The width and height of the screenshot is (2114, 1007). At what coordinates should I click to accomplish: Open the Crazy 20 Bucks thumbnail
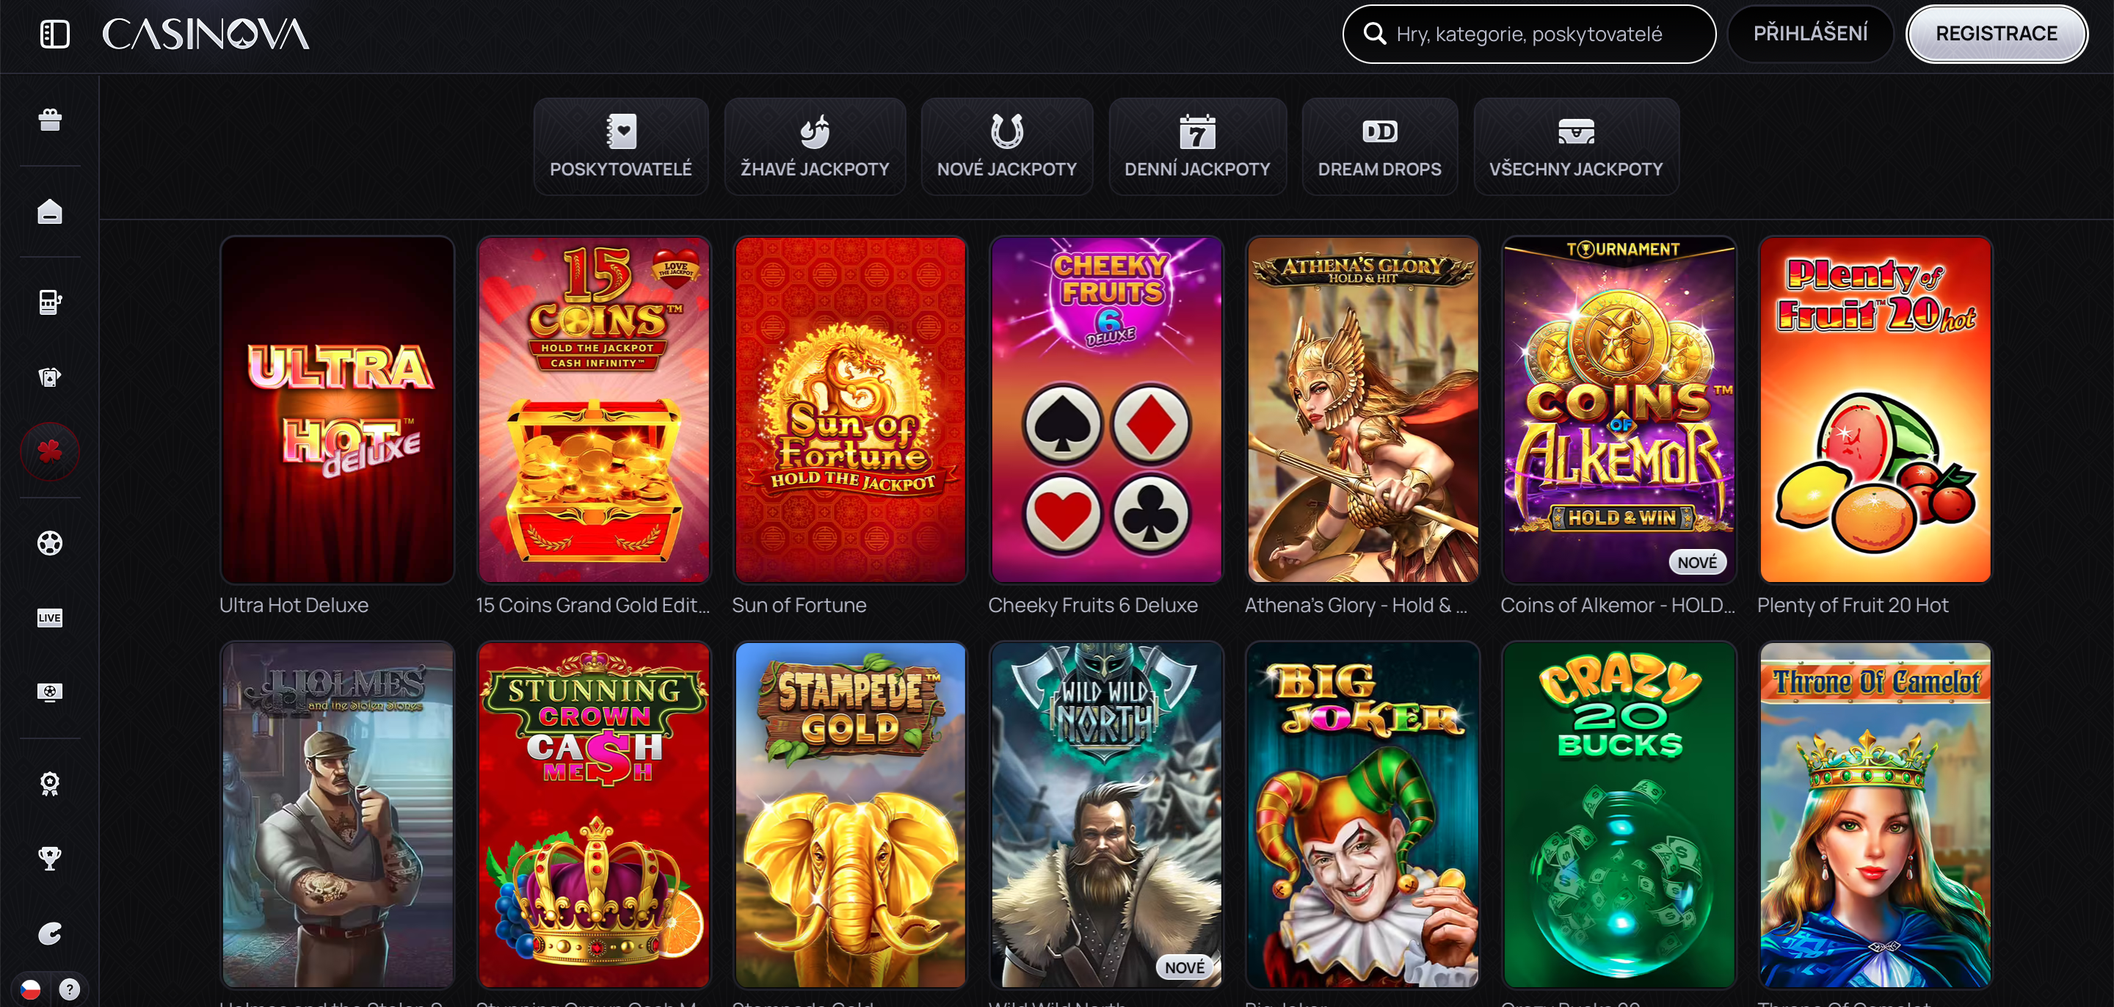click(x=1619, y=815)
